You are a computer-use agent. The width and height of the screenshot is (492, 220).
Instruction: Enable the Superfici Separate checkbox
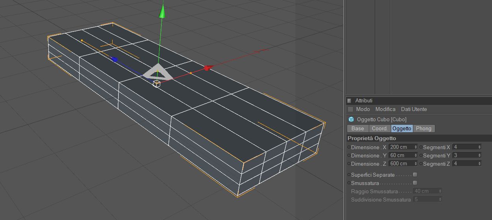point(415,174)
